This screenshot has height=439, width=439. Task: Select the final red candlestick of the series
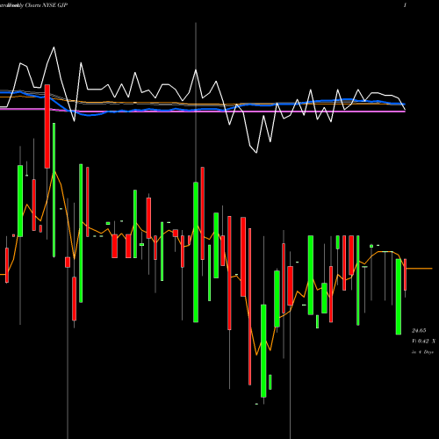pos(406,275)
